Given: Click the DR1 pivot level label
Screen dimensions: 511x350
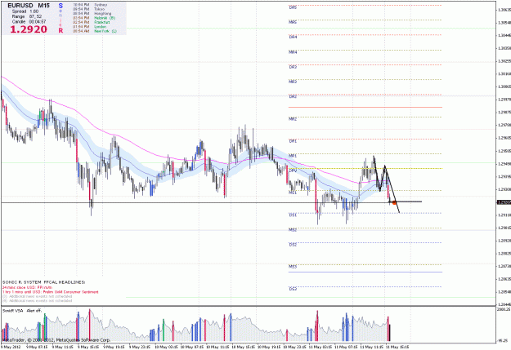Looking at the screenshot, I should pos(293,141).
